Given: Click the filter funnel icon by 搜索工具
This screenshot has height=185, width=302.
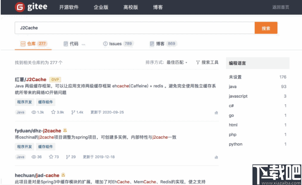Looking at the screenshot, I should [198, 62].
